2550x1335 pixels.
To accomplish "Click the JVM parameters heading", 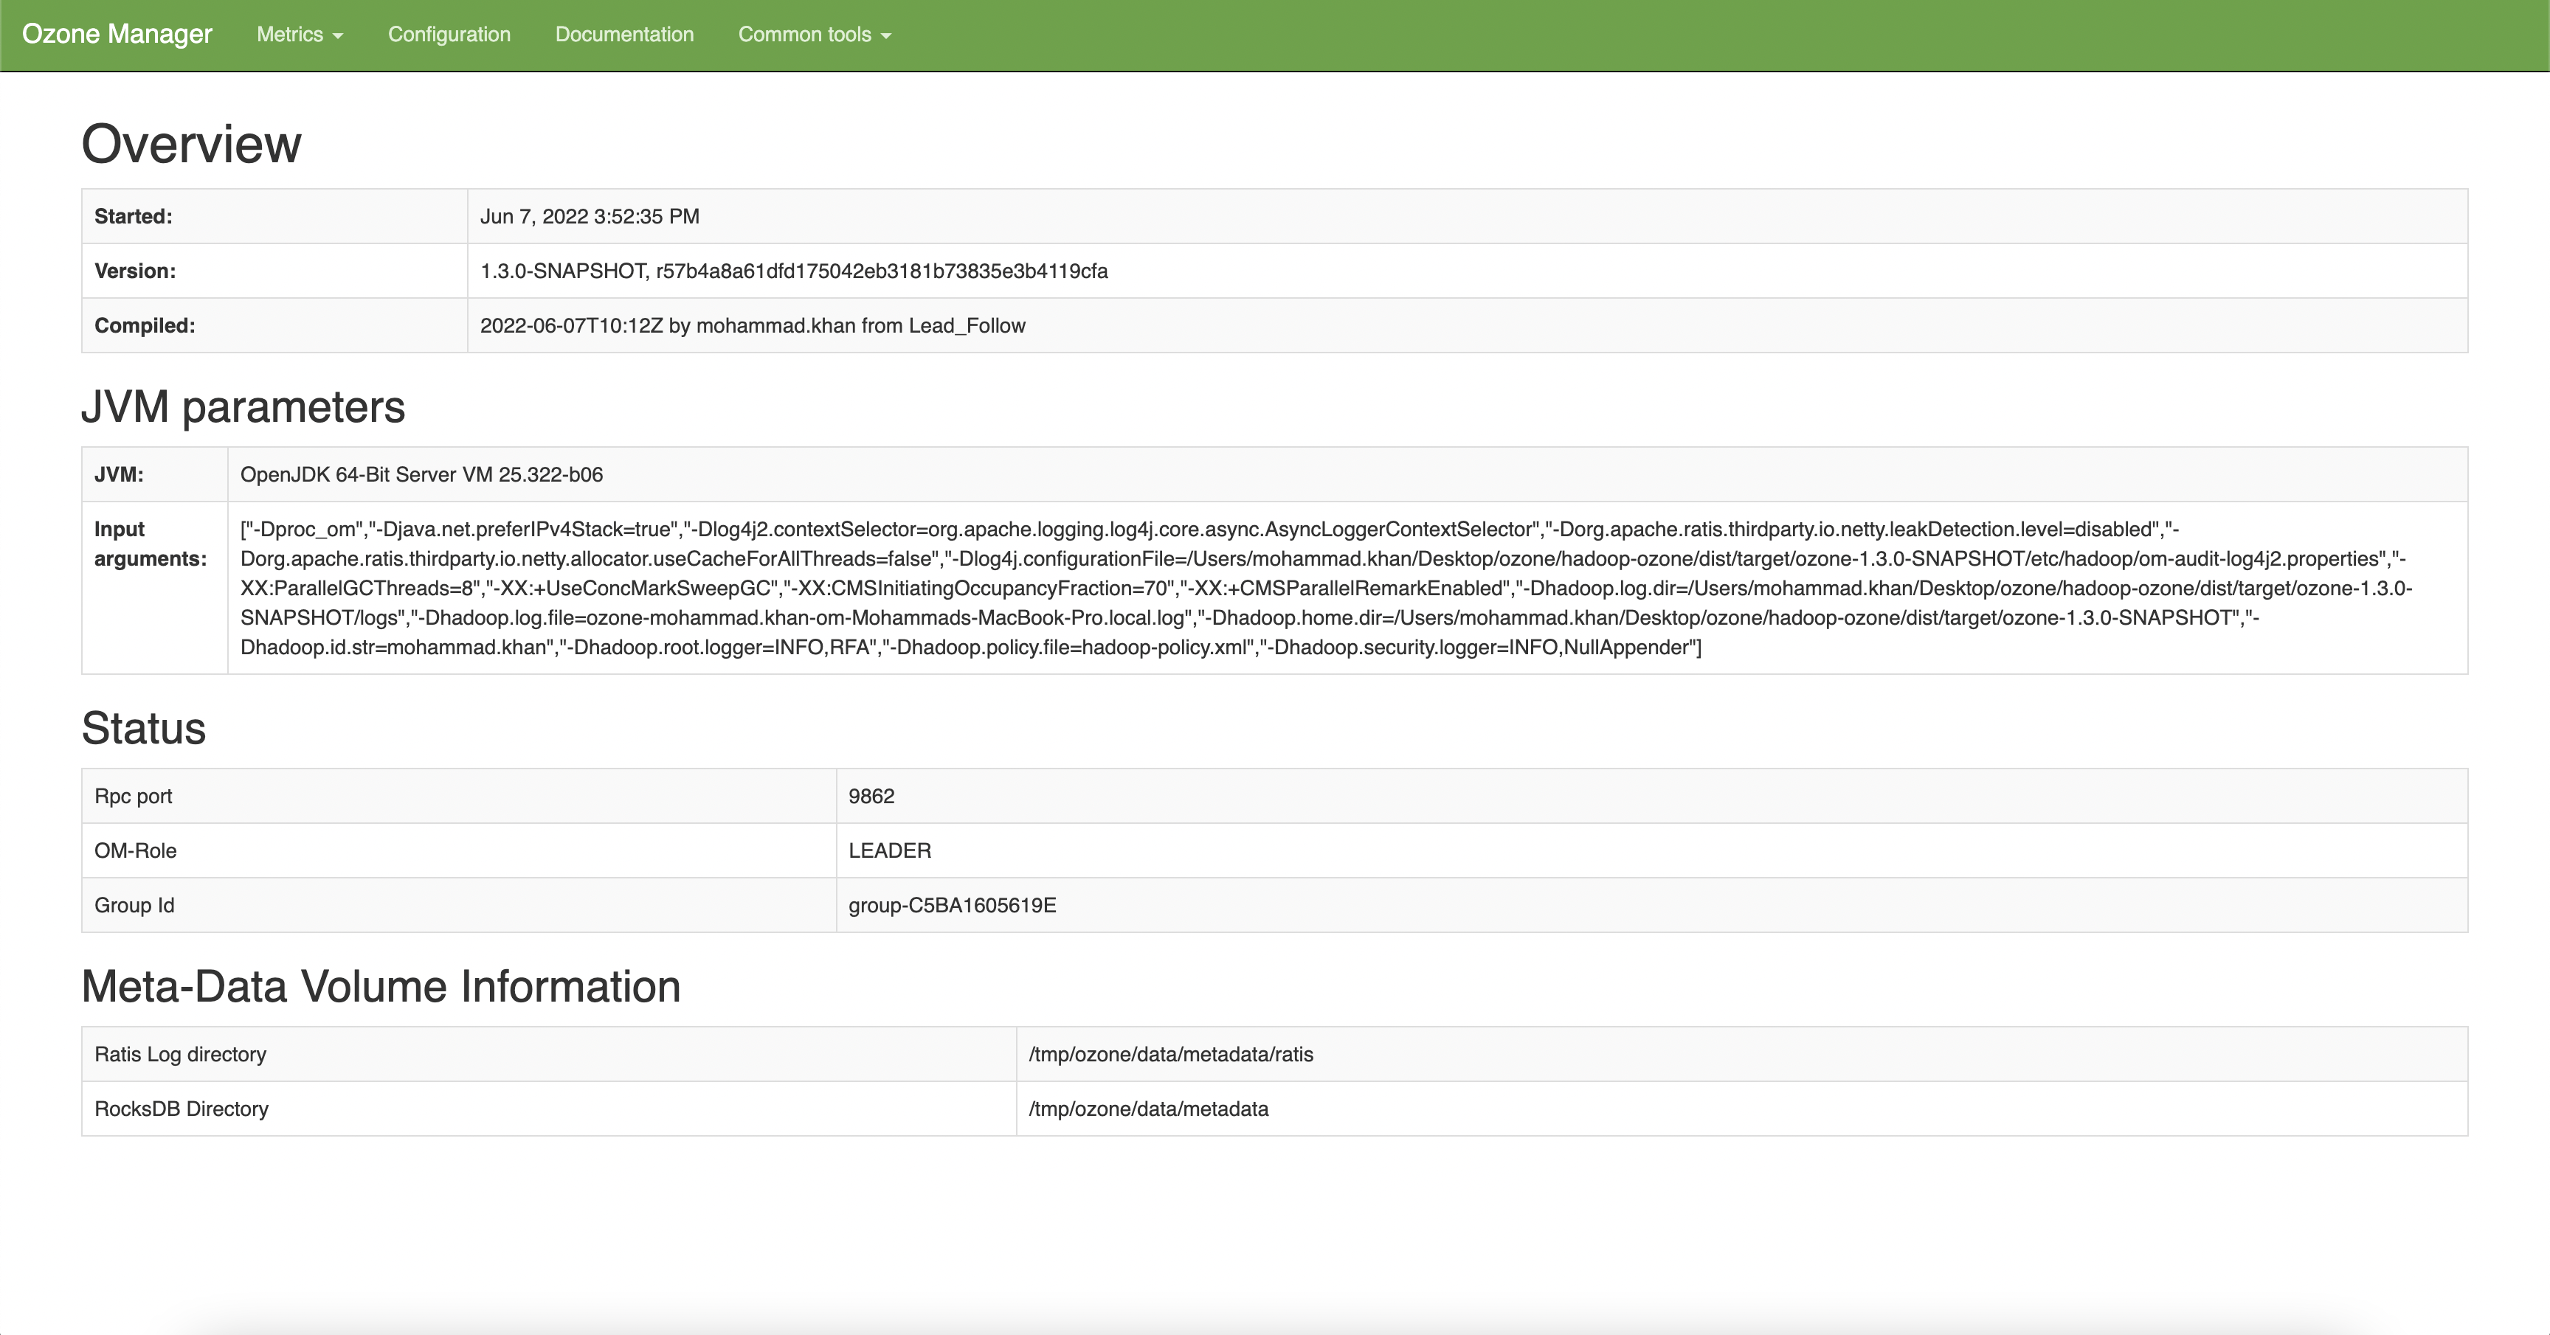I will pyautogui.click(x=243, y=408).
